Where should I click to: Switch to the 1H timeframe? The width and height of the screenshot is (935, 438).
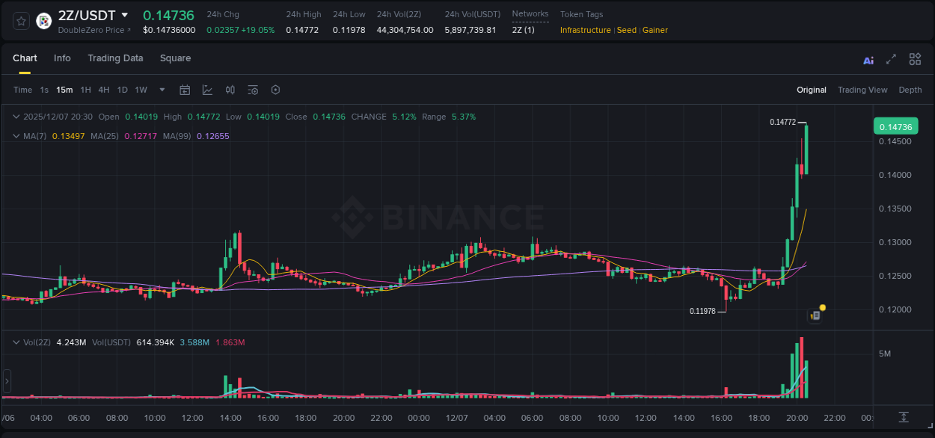click(x=86, y=90)
